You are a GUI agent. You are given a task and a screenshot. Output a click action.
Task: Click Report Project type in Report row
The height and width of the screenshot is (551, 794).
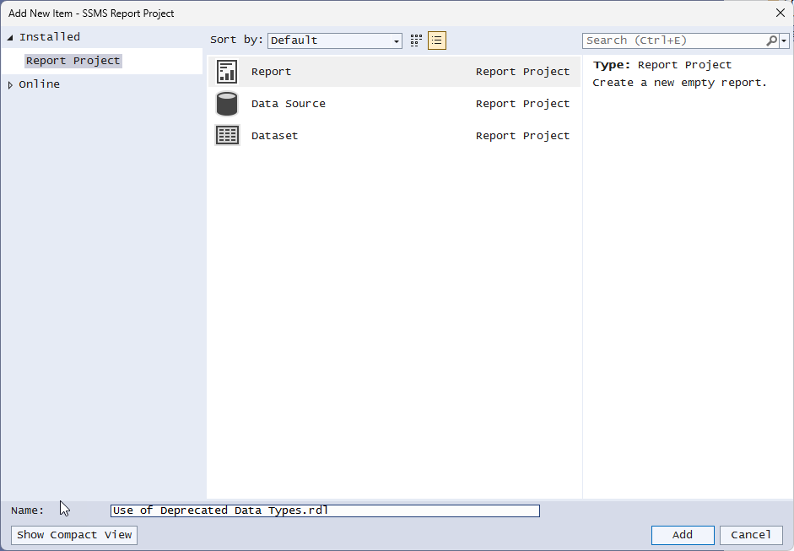[522, 72]
